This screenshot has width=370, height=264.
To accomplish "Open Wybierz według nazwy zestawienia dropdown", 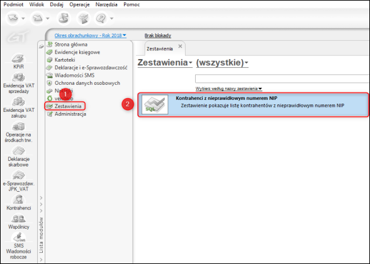I will (228, 89).
